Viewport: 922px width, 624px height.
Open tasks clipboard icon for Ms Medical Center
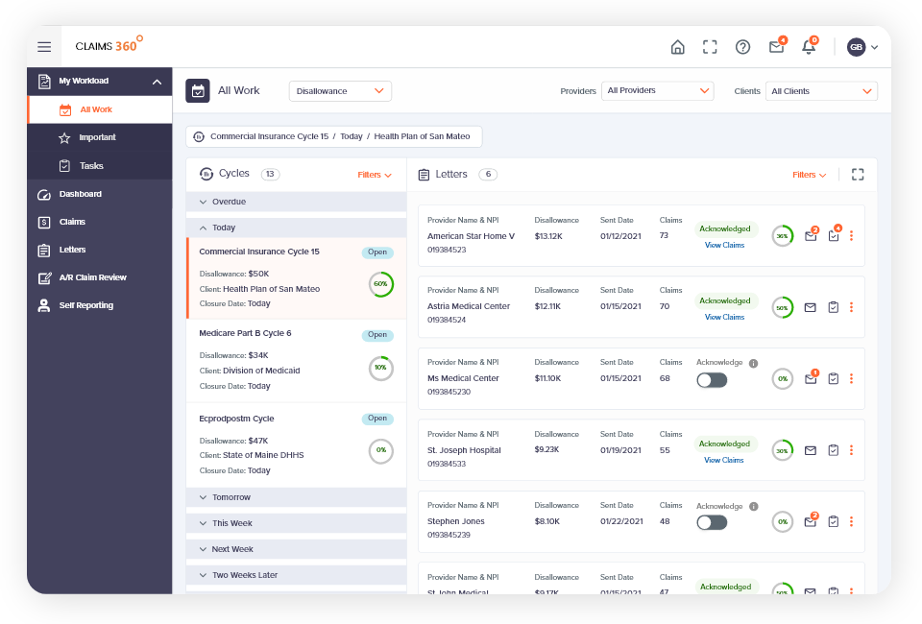(x=834, y=379)
